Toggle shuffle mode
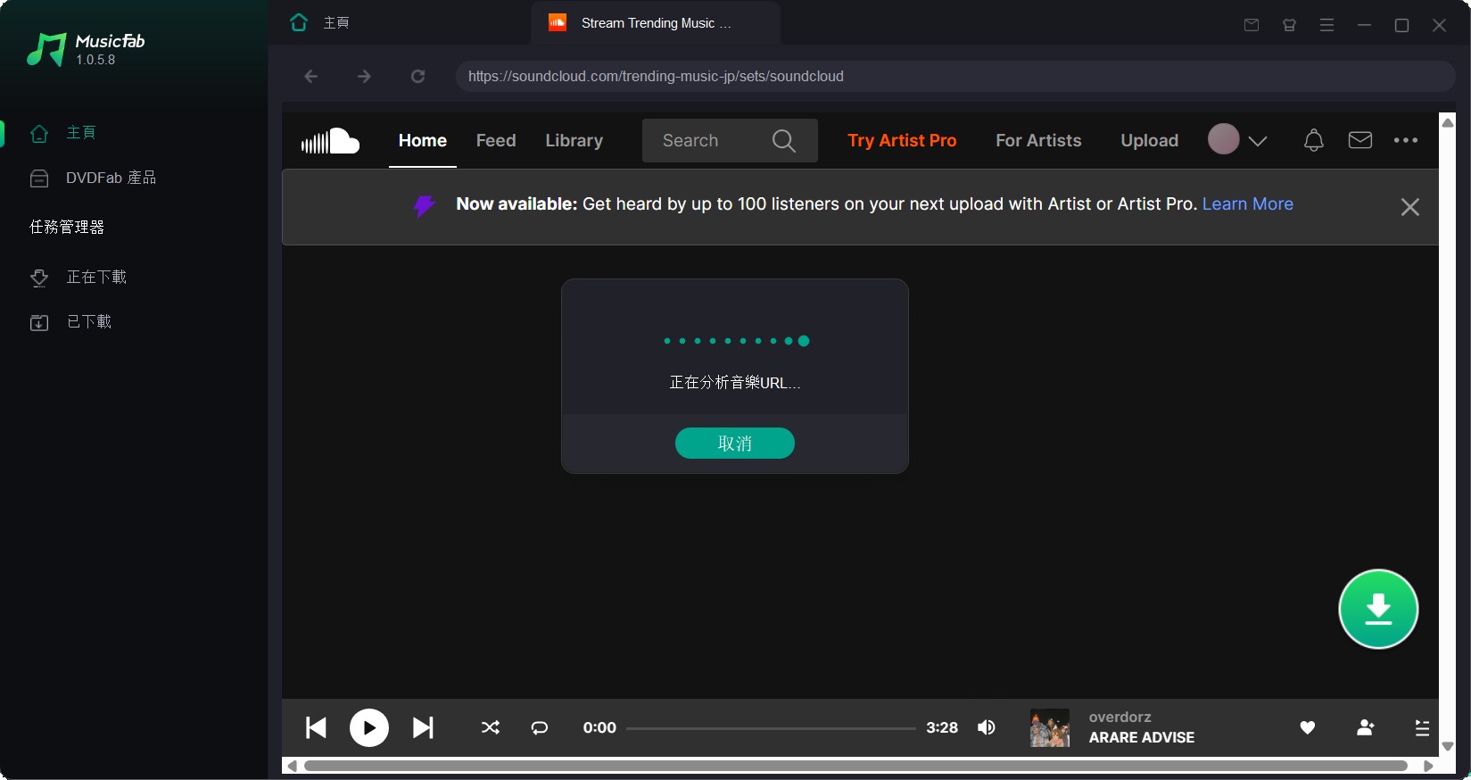This screenshot has height=780, width=1471. [x=491, y=728]
